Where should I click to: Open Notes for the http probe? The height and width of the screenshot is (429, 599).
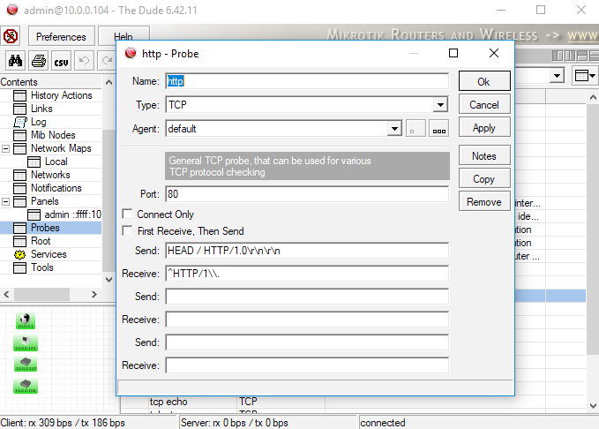[484, 155]
